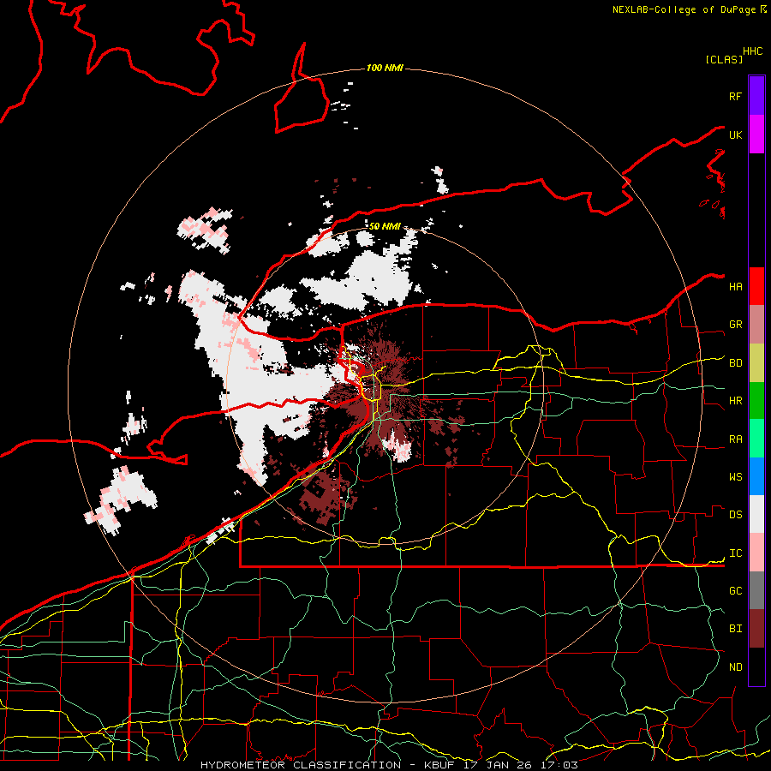Click the IC legend label
Viewport: 771px width, 771px height.
[x=736, y=553]
